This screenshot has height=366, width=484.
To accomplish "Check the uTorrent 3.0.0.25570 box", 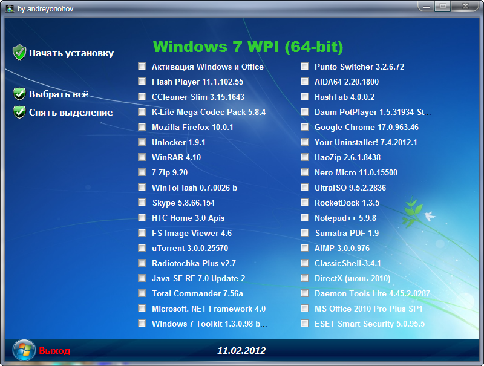I will pyautogui.click(x=142, y=248).
